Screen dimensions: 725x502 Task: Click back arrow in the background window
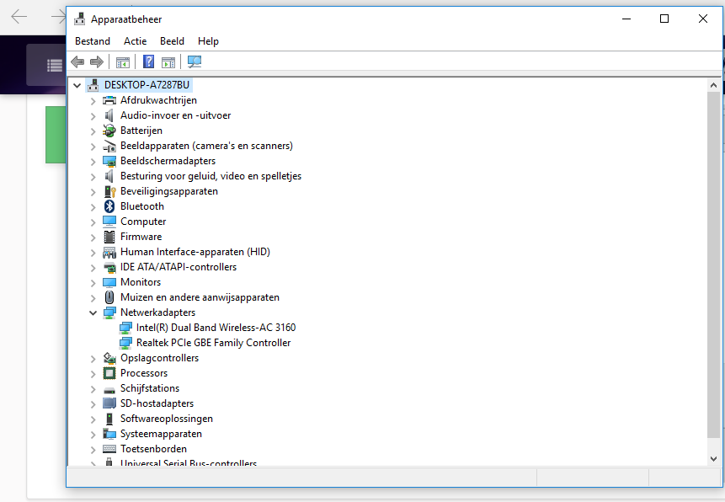click(x=19, y=17)
